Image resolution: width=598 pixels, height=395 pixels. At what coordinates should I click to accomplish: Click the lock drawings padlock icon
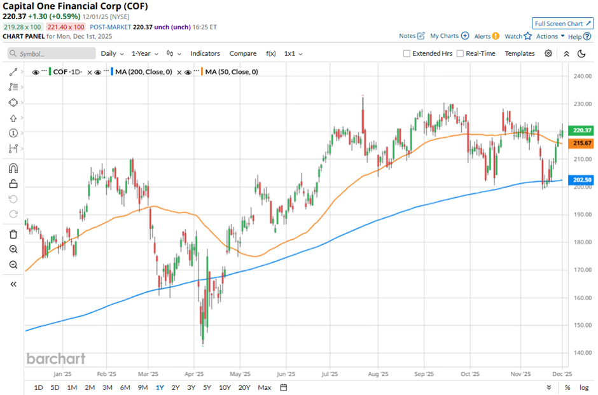[x=13, y=184]
